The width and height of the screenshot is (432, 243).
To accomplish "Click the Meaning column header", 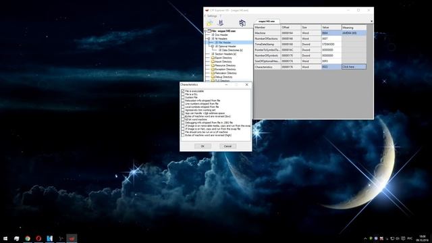I will [354, 28].
